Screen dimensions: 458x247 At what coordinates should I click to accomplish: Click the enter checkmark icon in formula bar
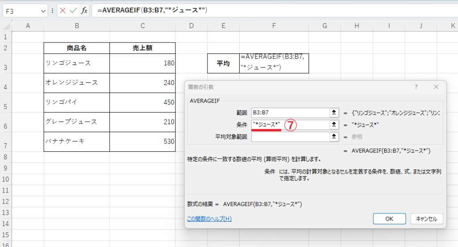click(73, 10)
